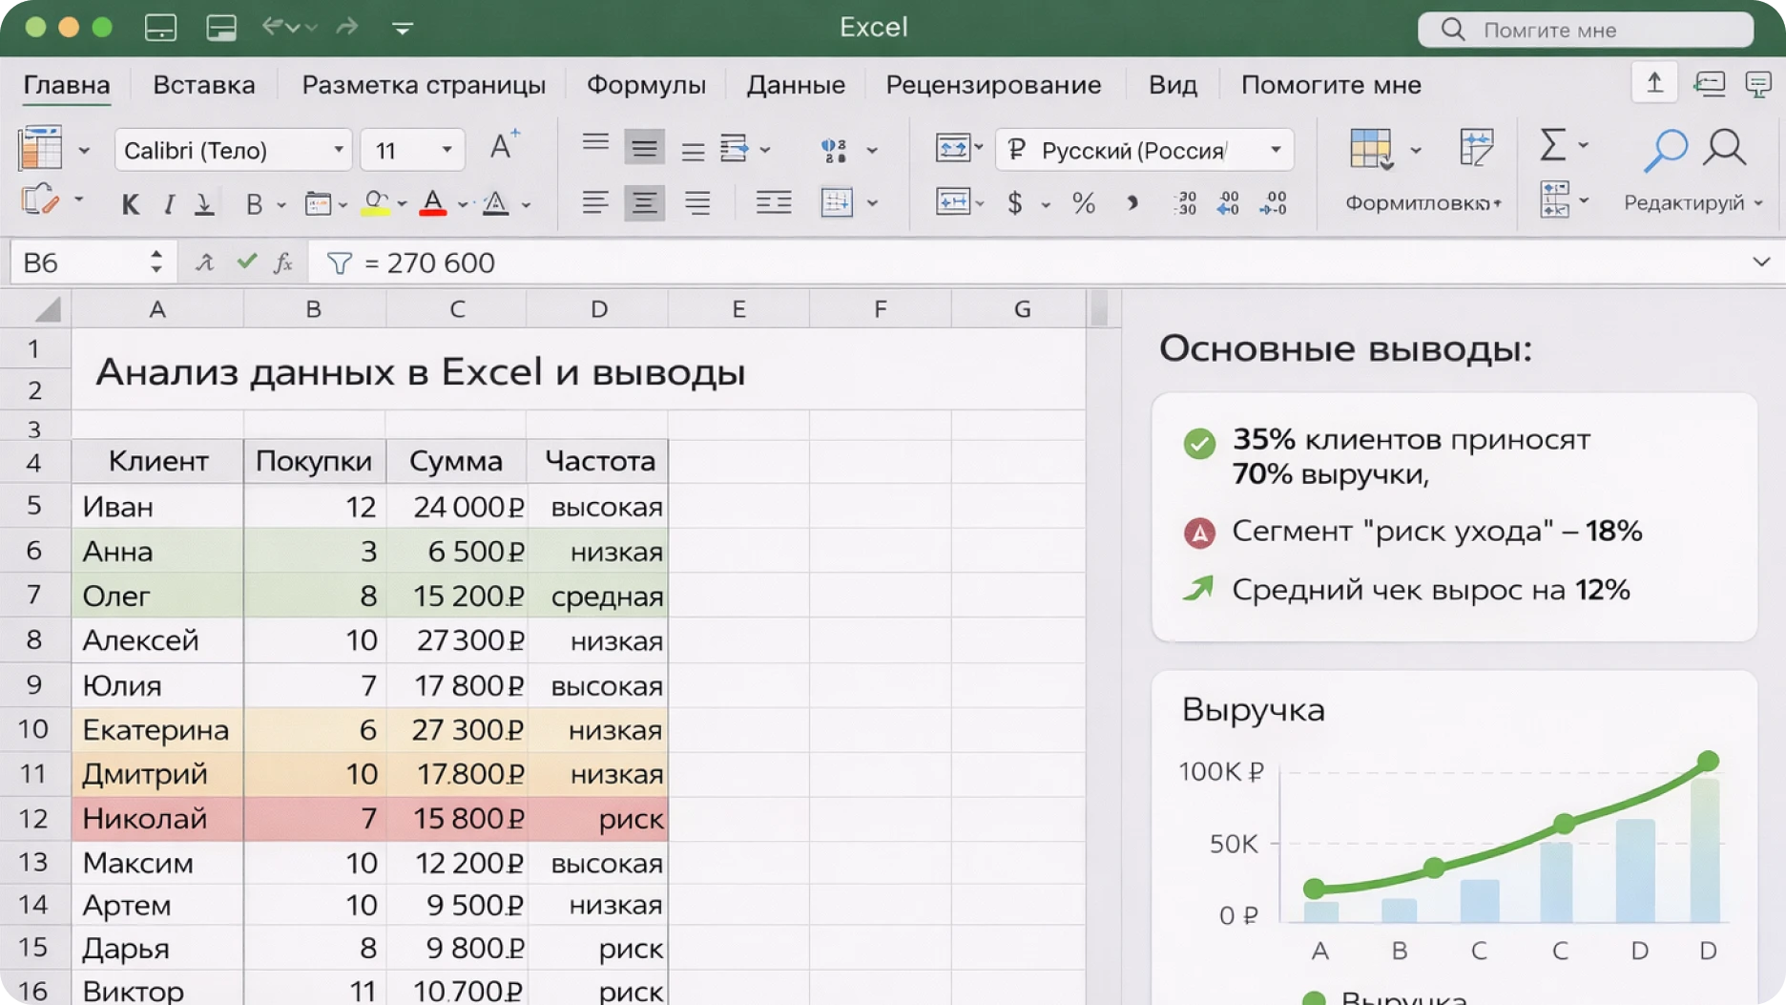The height and width of the screenshot is (1005, 1786).
Task: Click the AutoSum sigma icon
Action: point(1552,146)
